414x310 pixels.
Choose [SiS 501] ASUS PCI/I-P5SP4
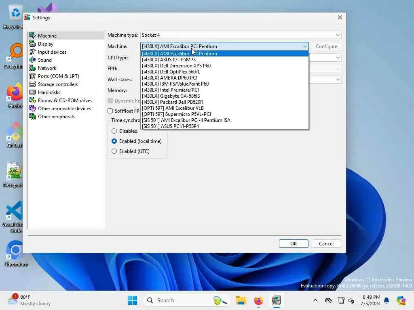coord(224,126)
